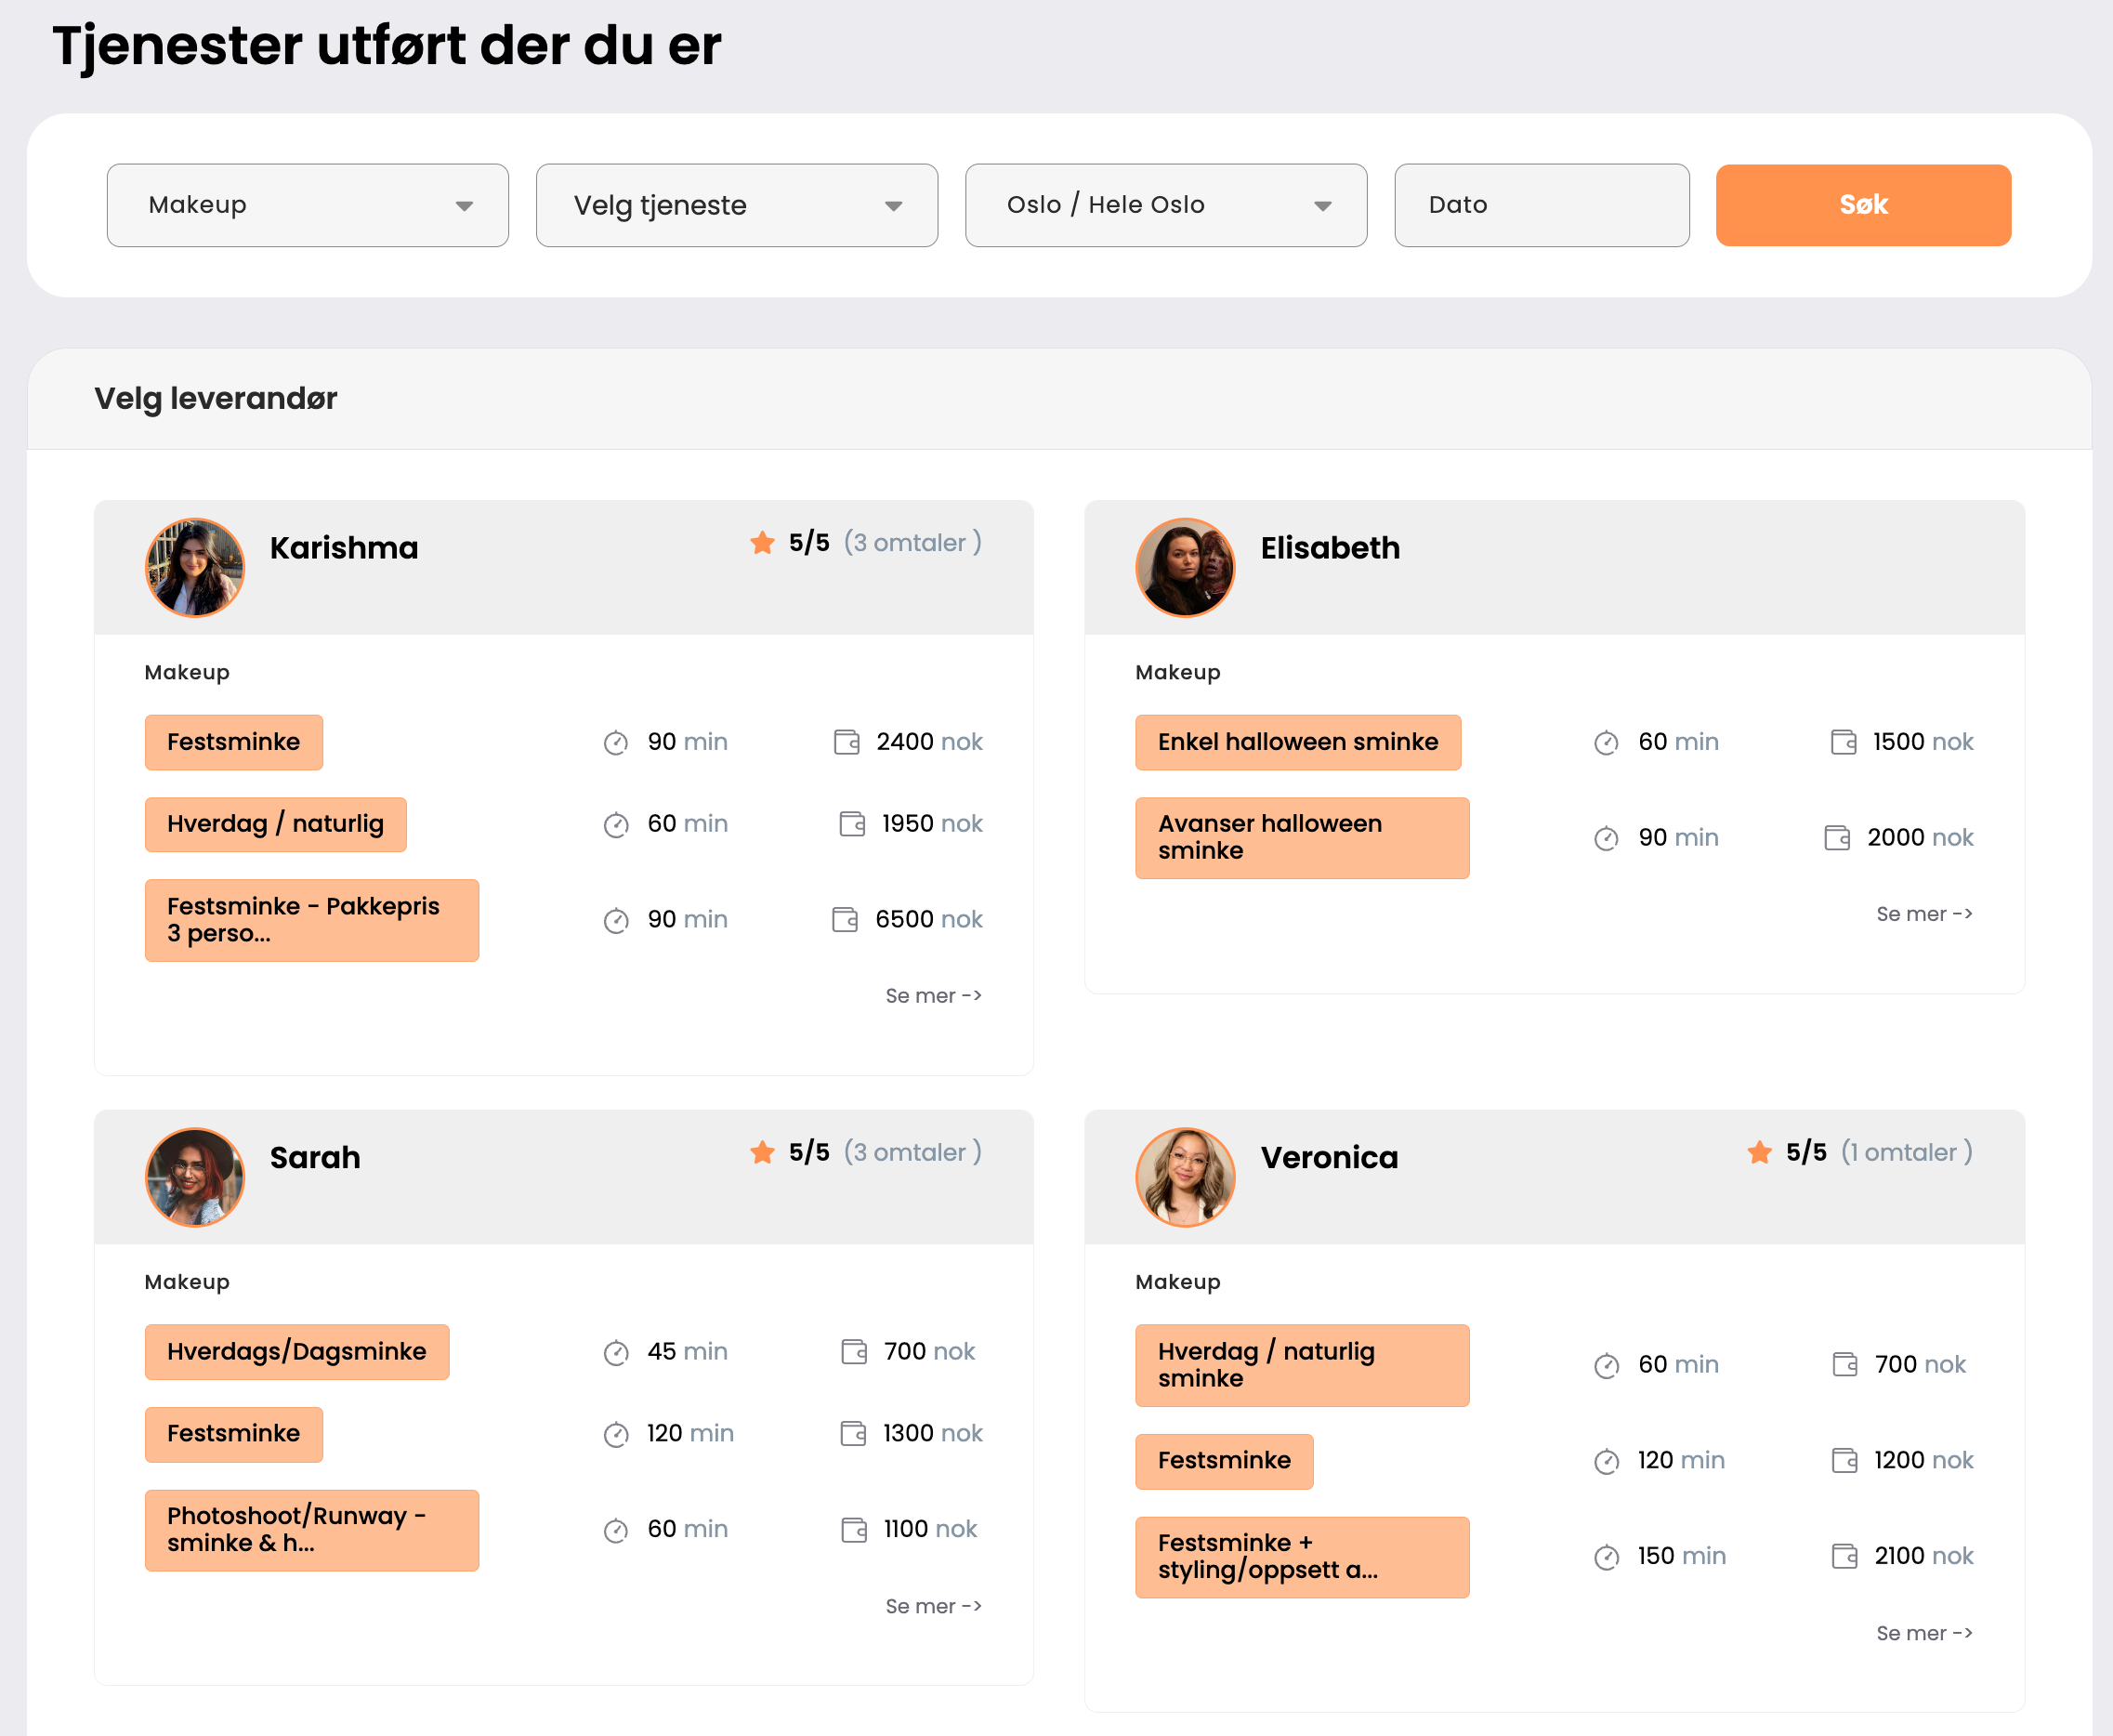Select Hverdags/Dagsminke service tag from Sarah
Image resolution: width=2113 pixels, height=1736 pixels.
pos(297,1352)
